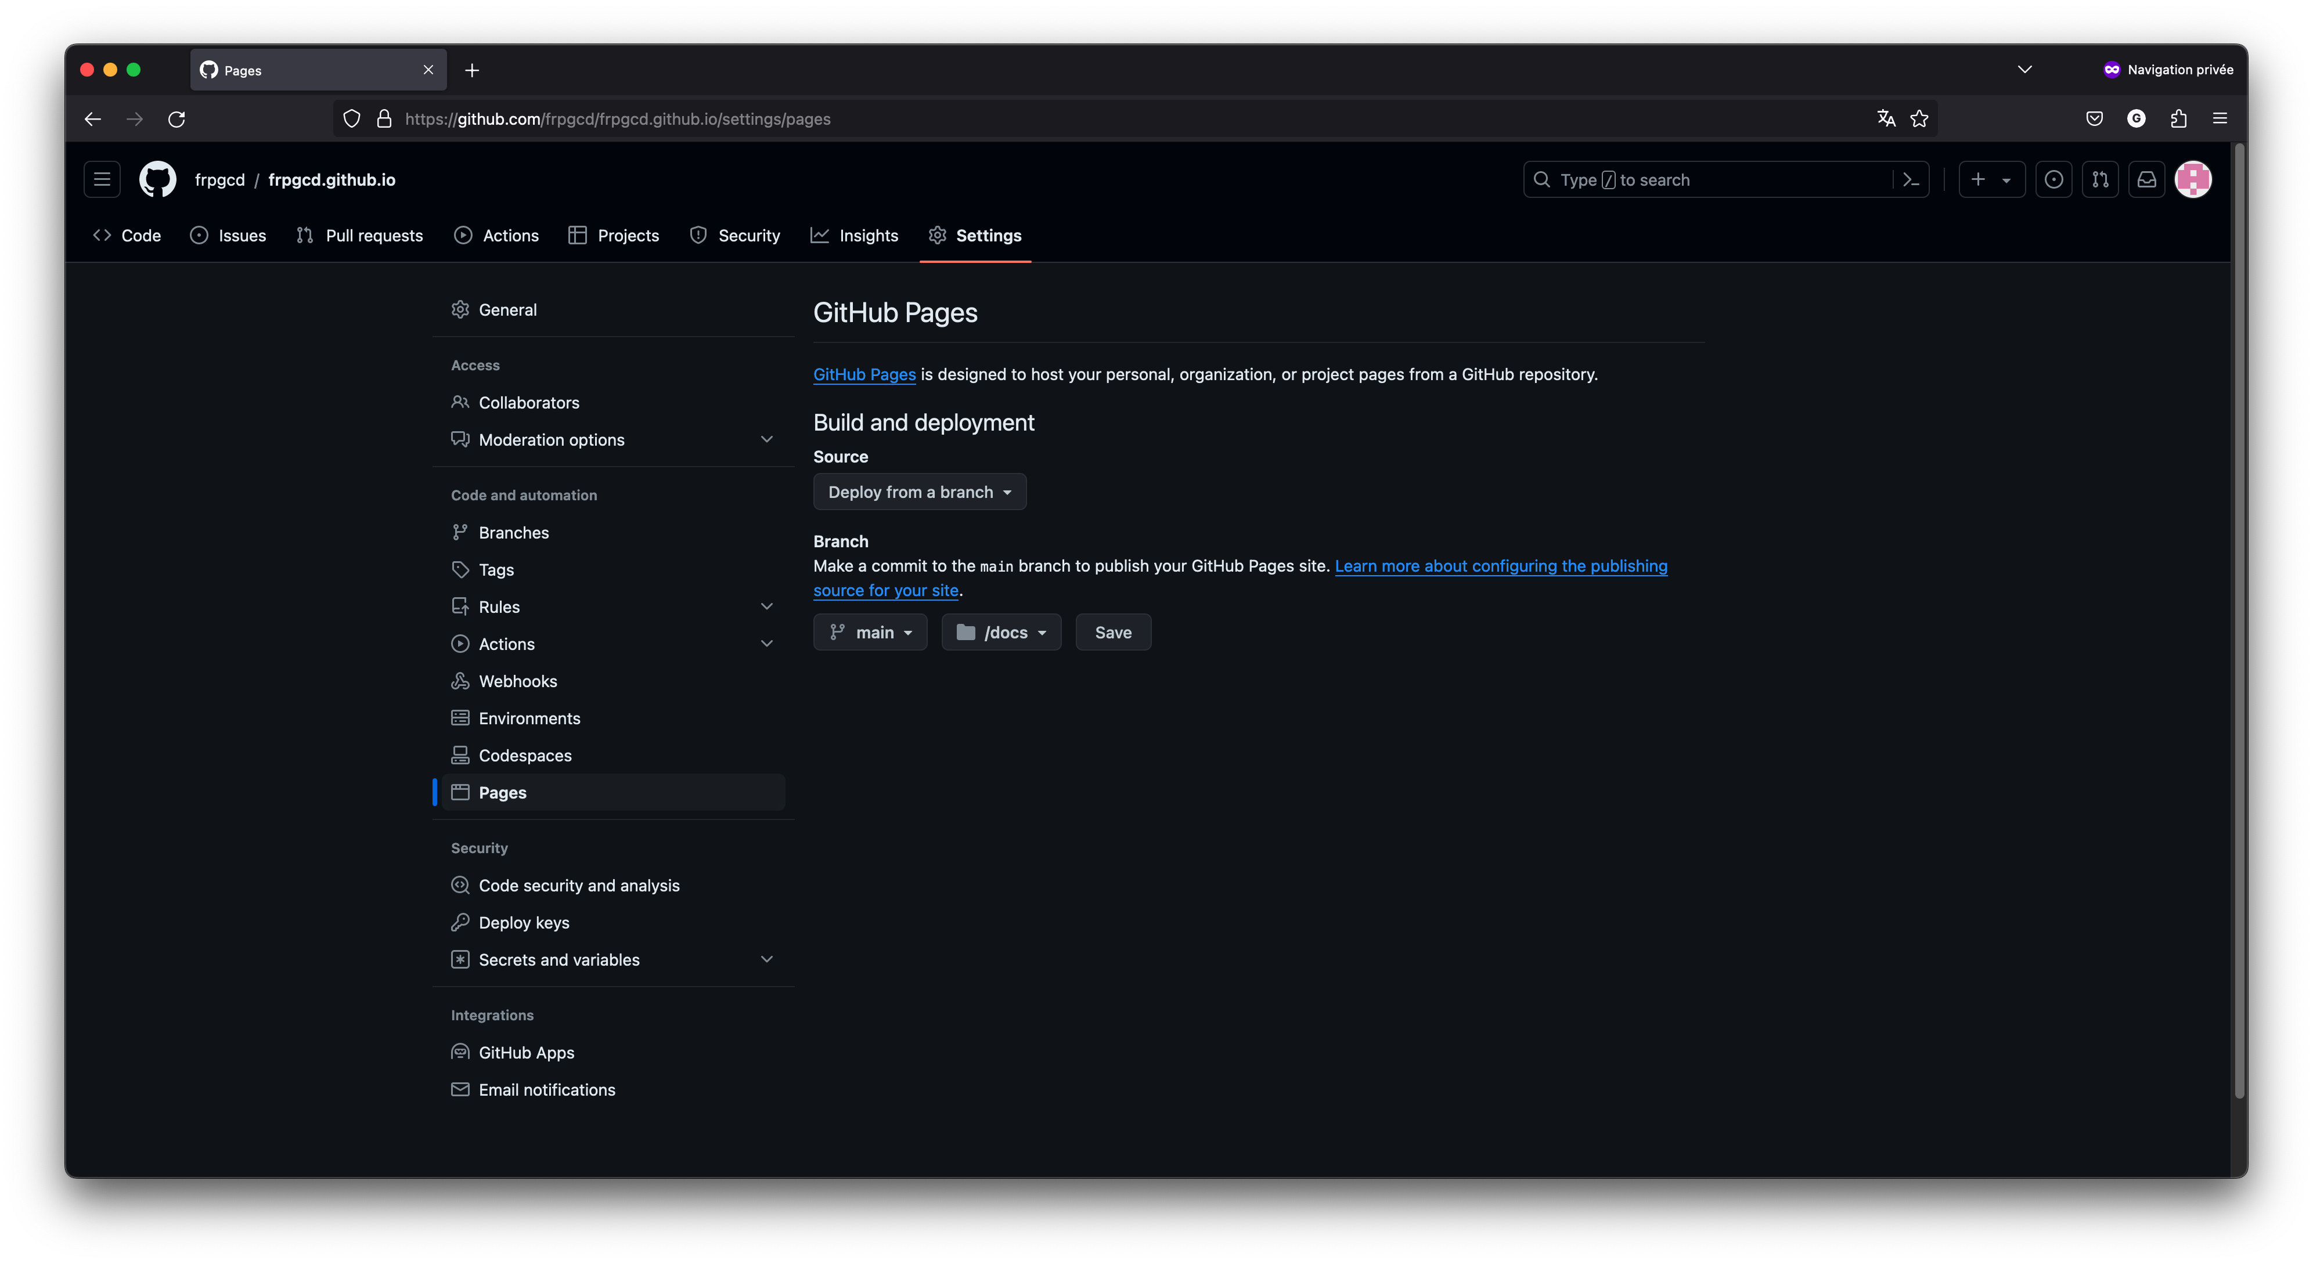Bookmark this page with the star

(1920, 118)
